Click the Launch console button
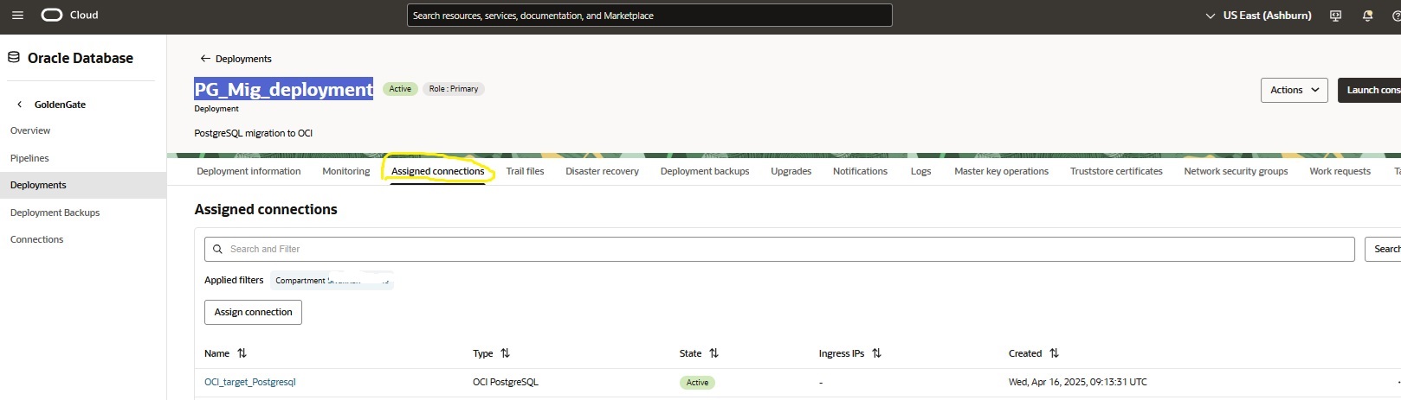This screenshot has width=1401, height=400. tap(1369, 90)
